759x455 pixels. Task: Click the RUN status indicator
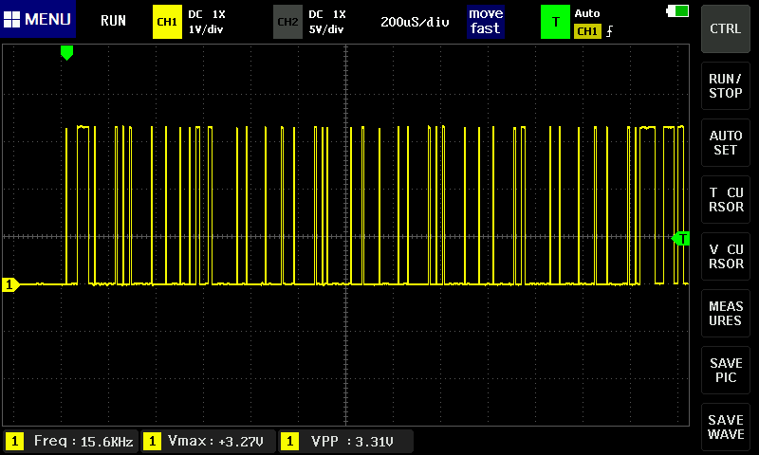113,20
